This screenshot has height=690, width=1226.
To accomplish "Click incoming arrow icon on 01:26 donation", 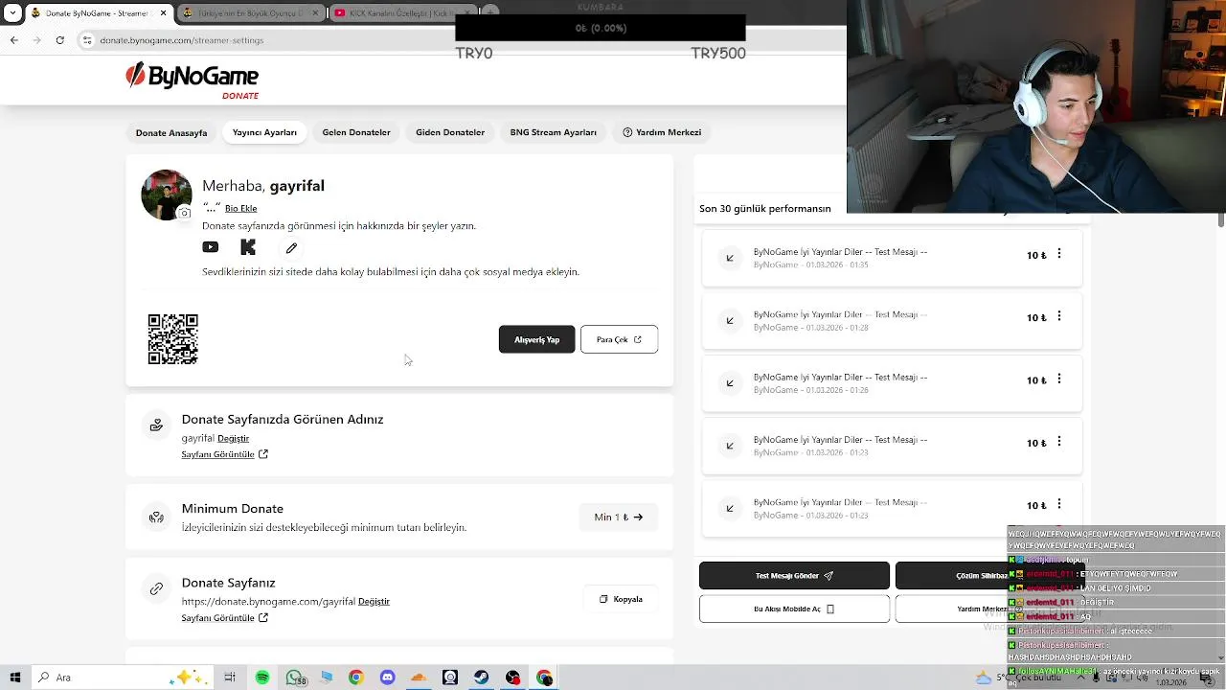I will click(730, 383).
